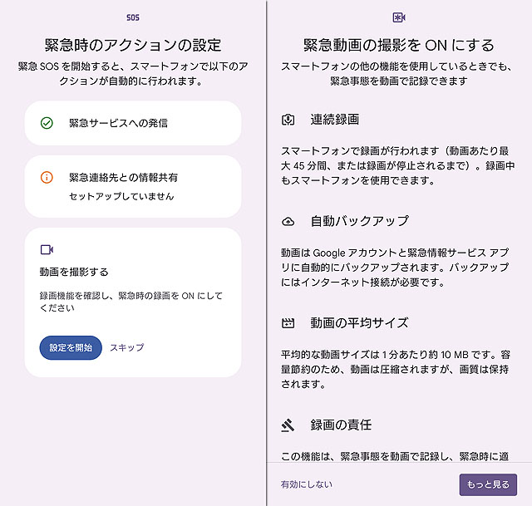Click the 動画の平均サイズ film icon
Image resolution: width=532 pixels, height=506 pixels.
click(288, 323)
